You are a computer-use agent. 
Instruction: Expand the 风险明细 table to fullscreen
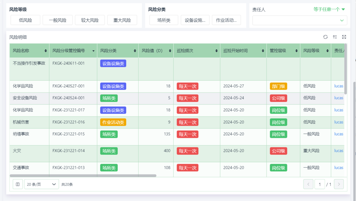344,37
